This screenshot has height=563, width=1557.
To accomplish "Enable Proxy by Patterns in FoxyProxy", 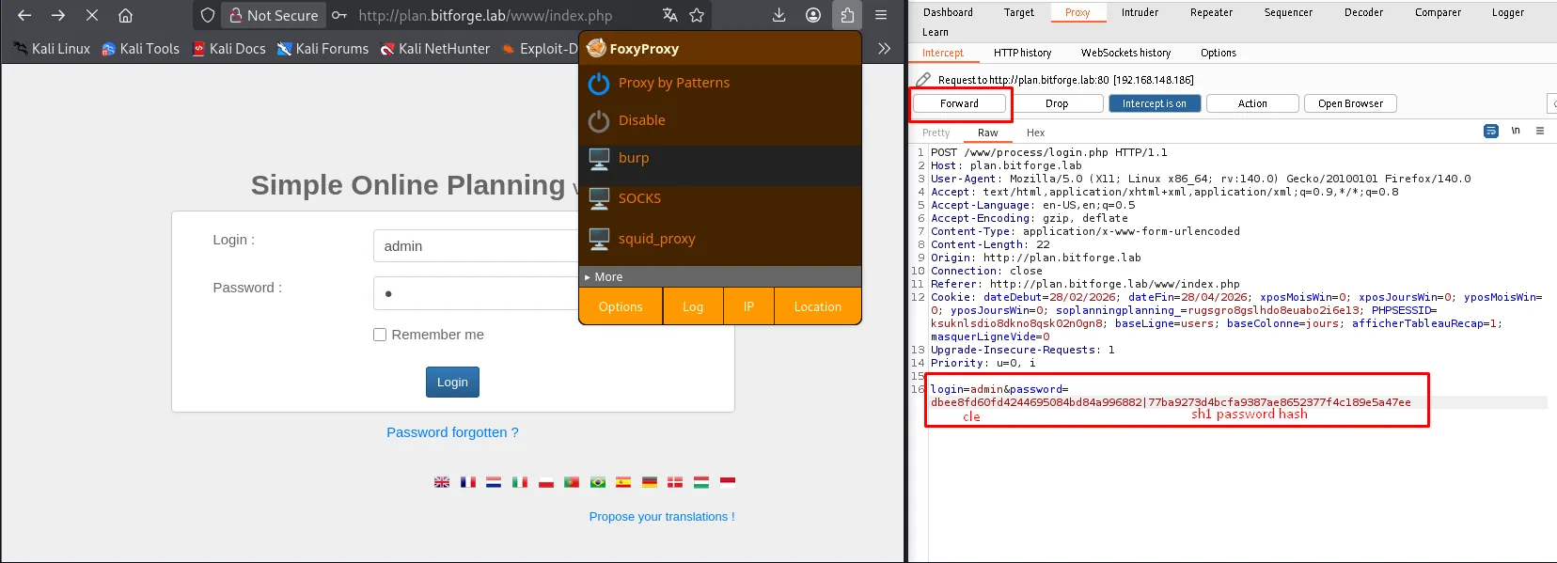I will (x=720, y=83).
